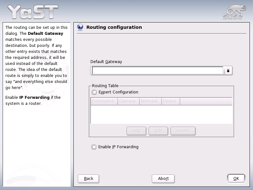Click the Netmask column header
This screenshot has width=253, height=190.
point(151,101)
